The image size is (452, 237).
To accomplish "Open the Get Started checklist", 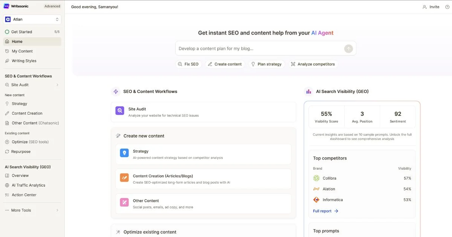I will coord(32,32).
